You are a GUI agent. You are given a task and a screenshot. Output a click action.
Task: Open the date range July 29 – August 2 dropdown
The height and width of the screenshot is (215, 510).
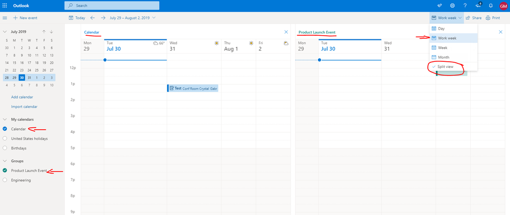132,18
